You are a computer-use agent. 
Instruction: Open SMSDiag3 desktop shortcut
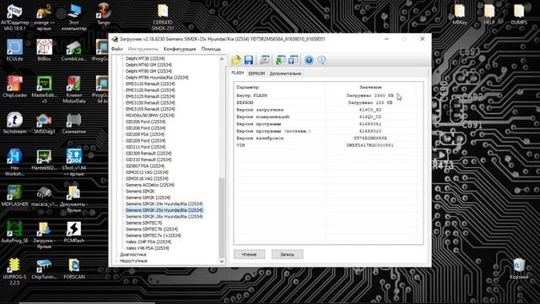(44, 122)
